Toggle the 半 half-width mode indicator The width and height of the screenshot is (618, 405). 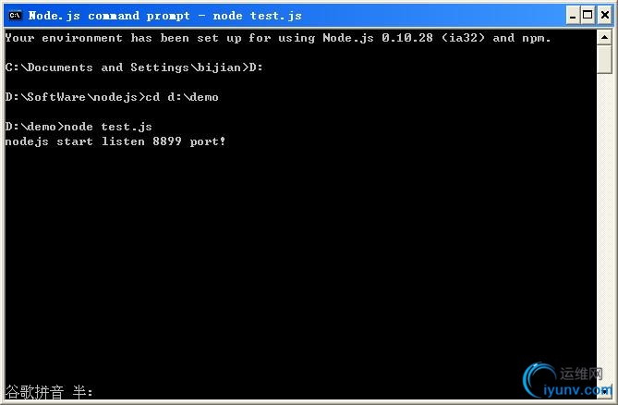coord(79,391)
